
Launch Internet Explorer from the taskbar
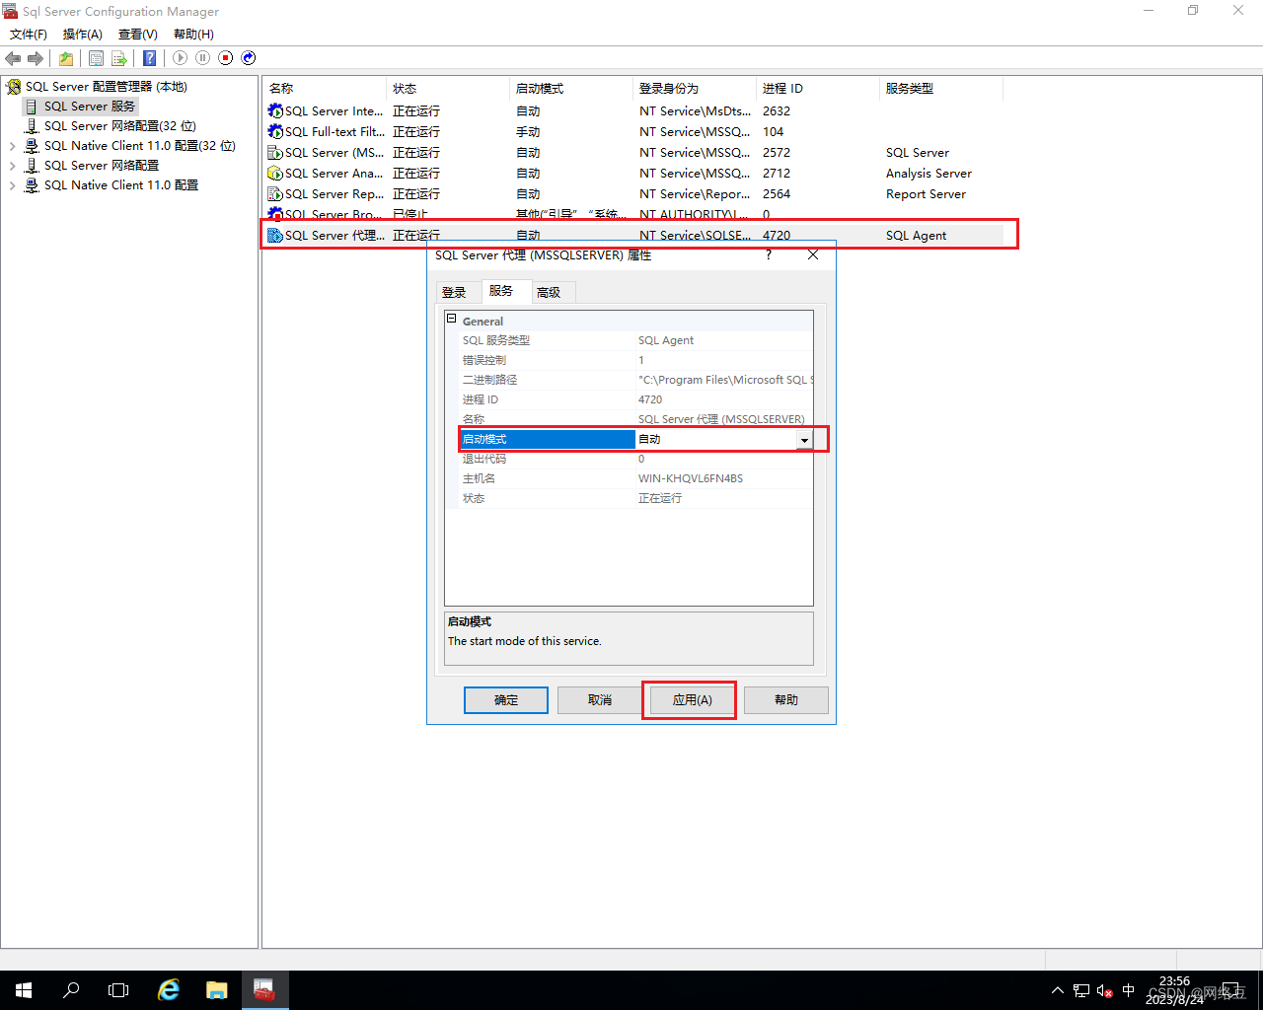pos(170,990)
